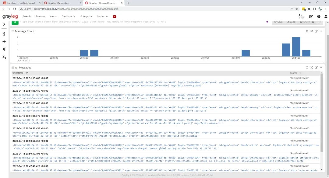Toggle sort on the source column
The height and width of the screenshot is (178, 329).
[300, 73]
